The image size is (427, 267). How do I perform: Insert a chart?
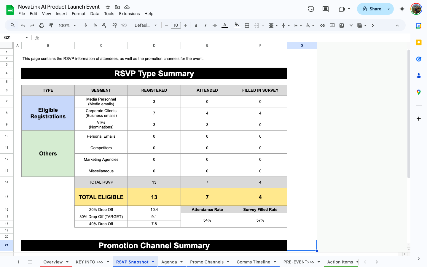point(342,26)
